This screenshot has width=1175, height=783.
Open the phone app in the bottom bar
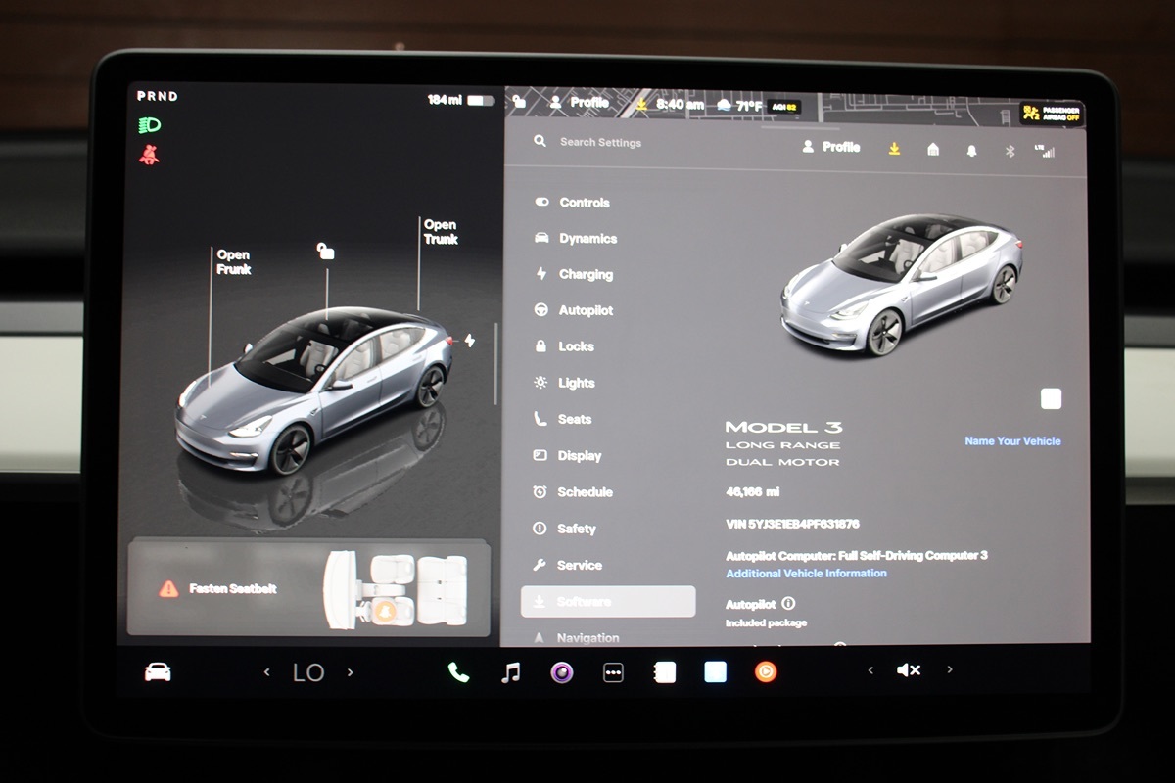(458, 671)
